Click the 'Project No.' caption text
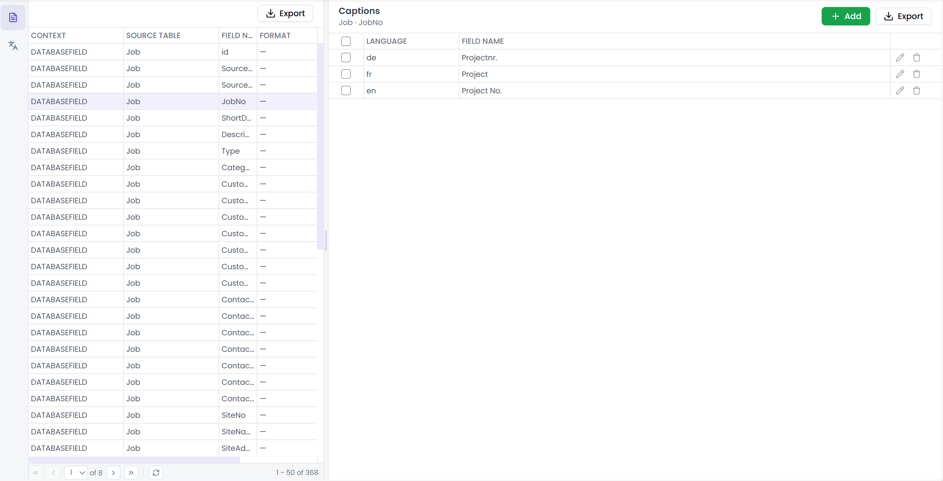The image size is (943, 481). click(481, 91)
